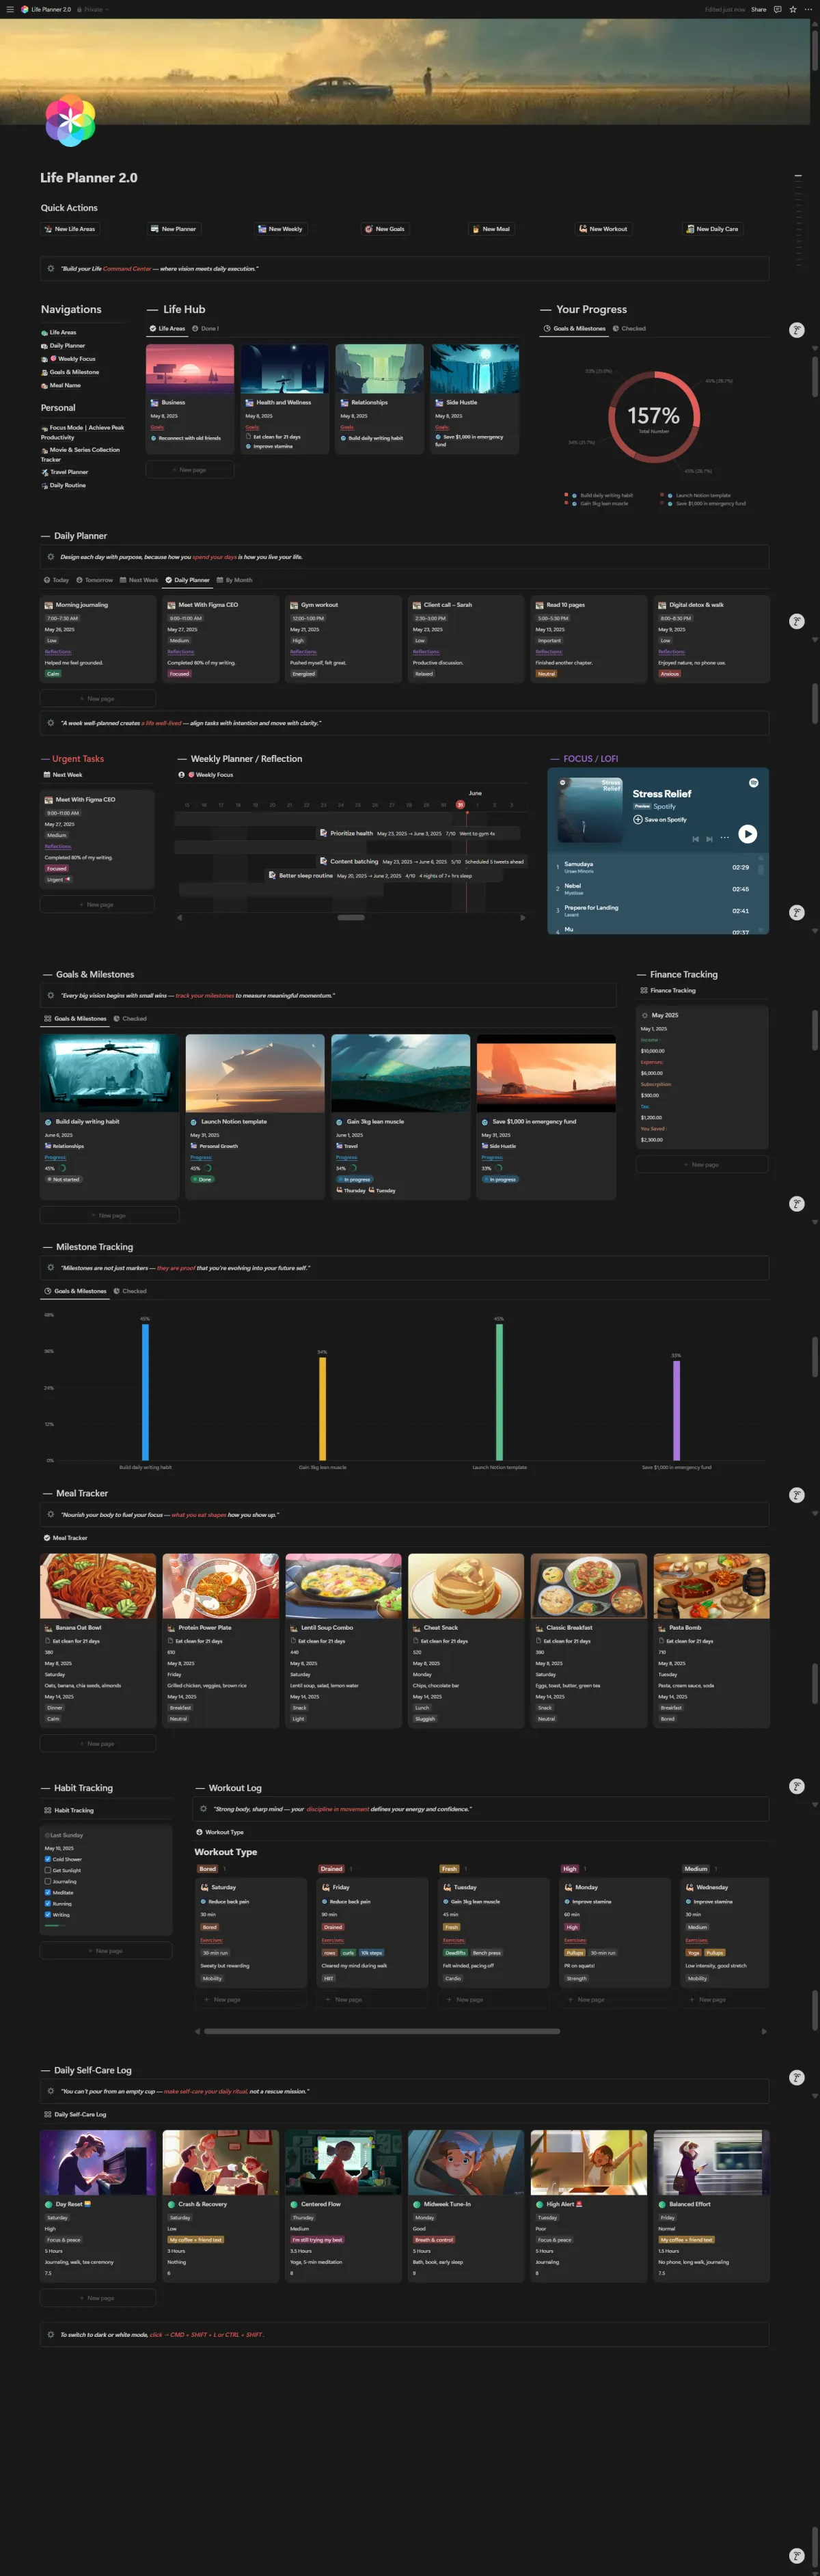Click the New Meal quick action button
This screenshot has width=820, height=2576.
coord(491,229)
